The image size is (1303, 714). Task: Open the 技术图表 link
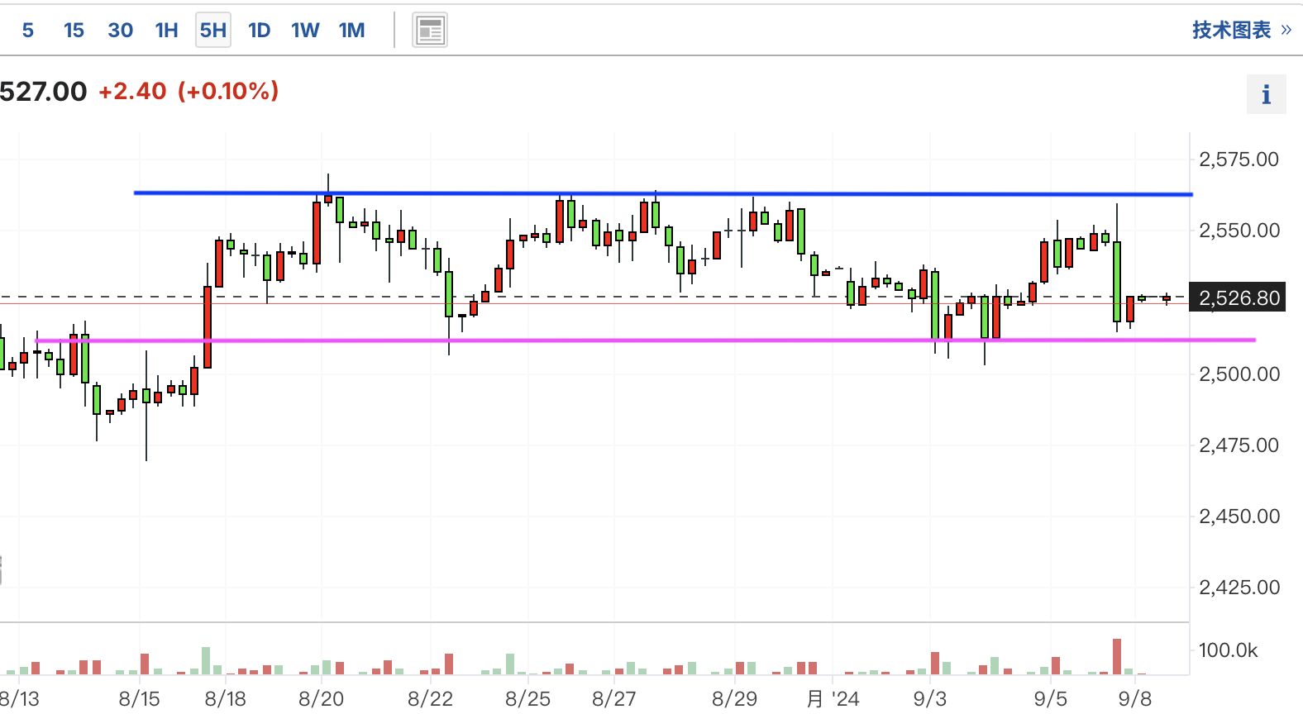(x=1241, y=31)
